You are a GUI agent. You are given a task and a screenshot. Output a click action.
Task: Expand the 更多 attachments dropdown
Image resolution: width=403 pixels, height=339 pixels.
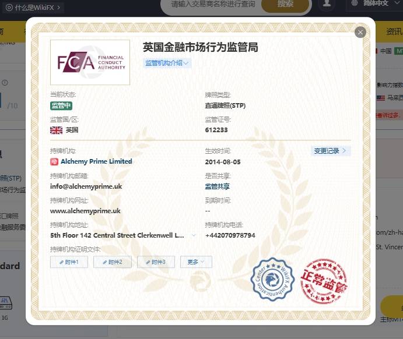(196, 262)
